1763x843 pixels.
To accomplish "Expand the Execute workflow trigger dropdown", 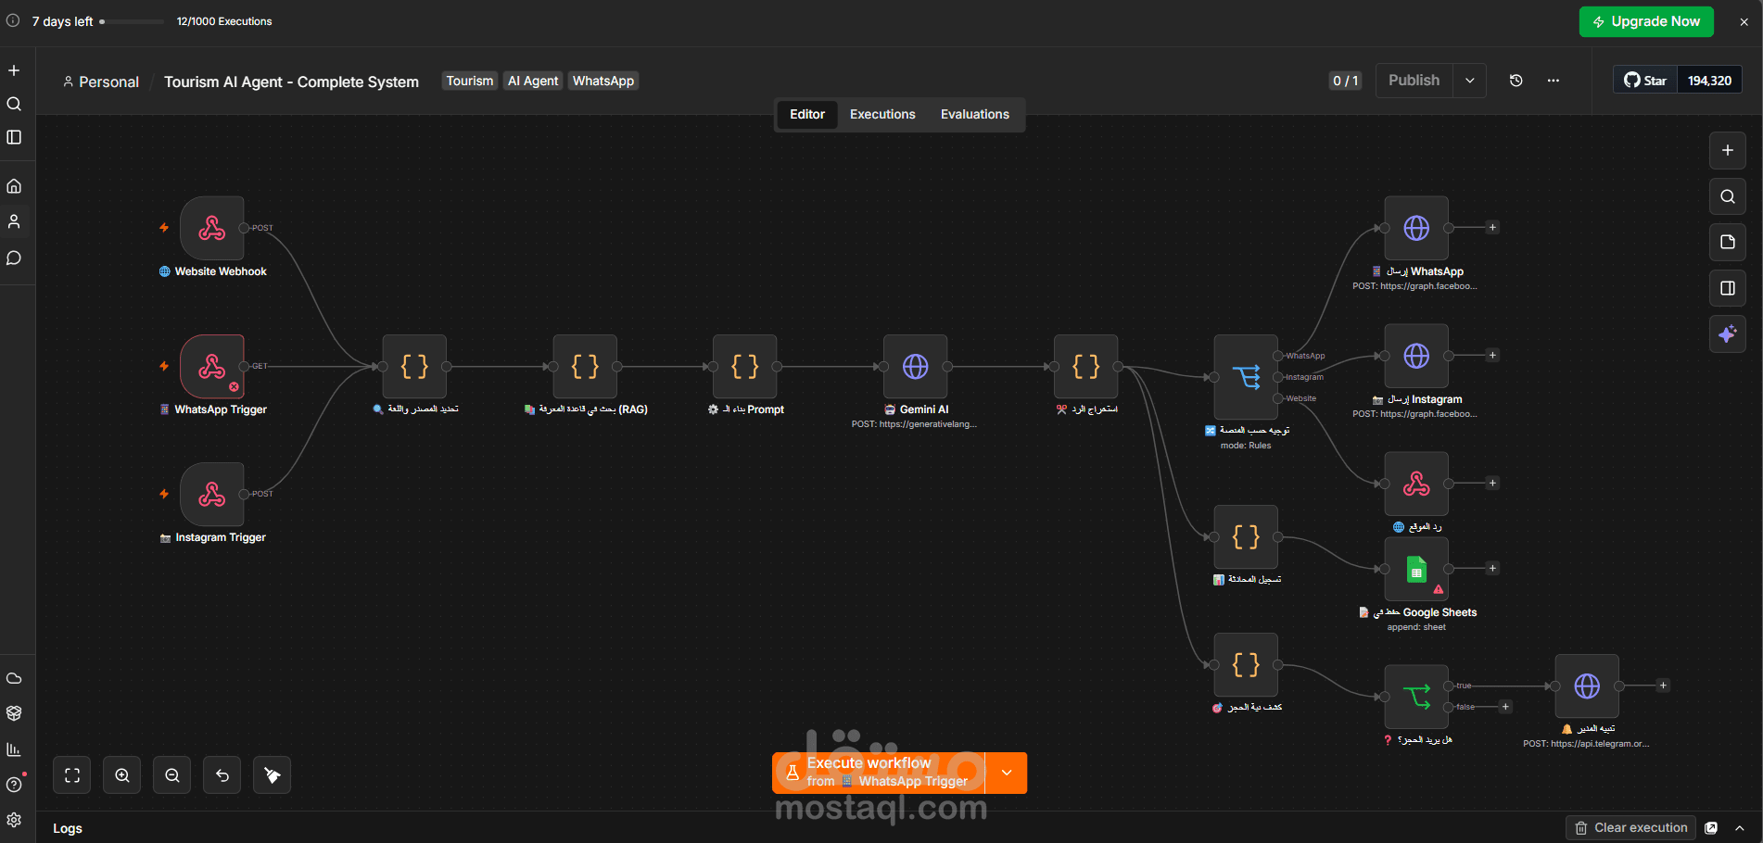I will [x=1007, y=773].
